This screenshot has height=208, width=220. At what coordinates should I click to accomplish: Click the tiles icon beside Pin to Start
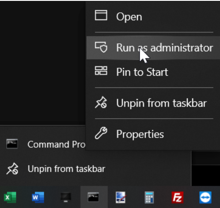tap(101, 70)
